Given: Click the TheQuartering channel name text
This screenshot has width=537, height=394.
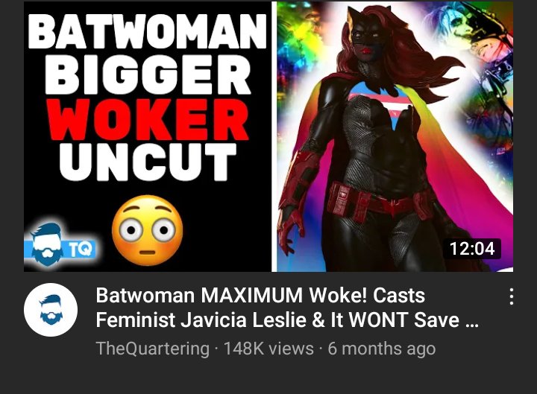Looking at the screenshot, I should [x=152, y=349].
